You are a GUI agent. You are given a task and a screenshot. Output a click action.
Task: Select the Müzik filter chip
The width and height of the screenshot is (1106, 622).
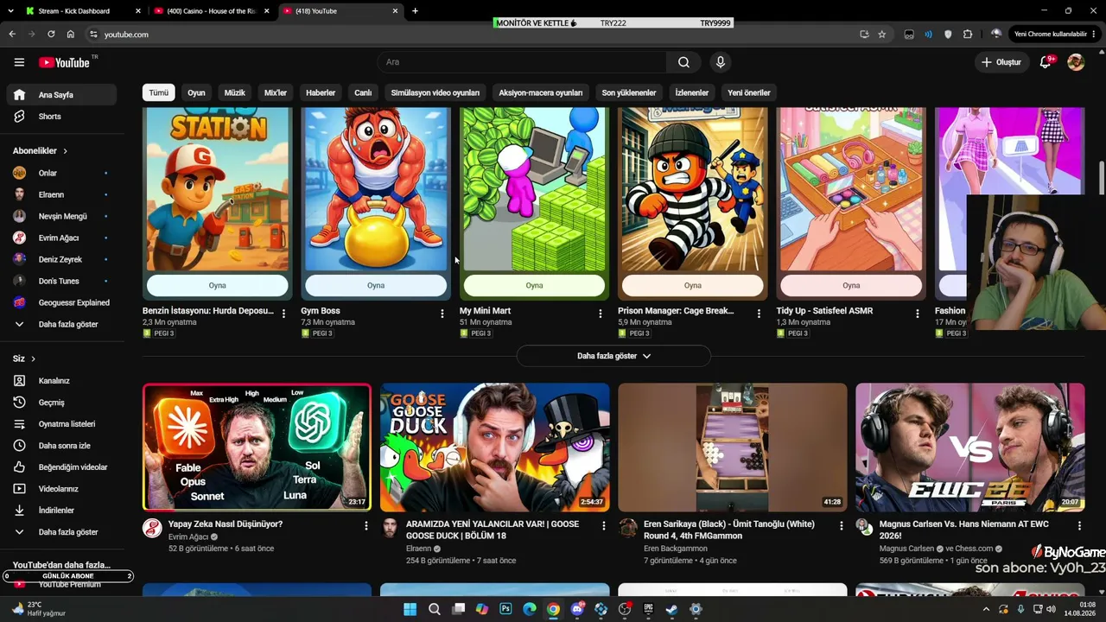[x=235, y=92]
